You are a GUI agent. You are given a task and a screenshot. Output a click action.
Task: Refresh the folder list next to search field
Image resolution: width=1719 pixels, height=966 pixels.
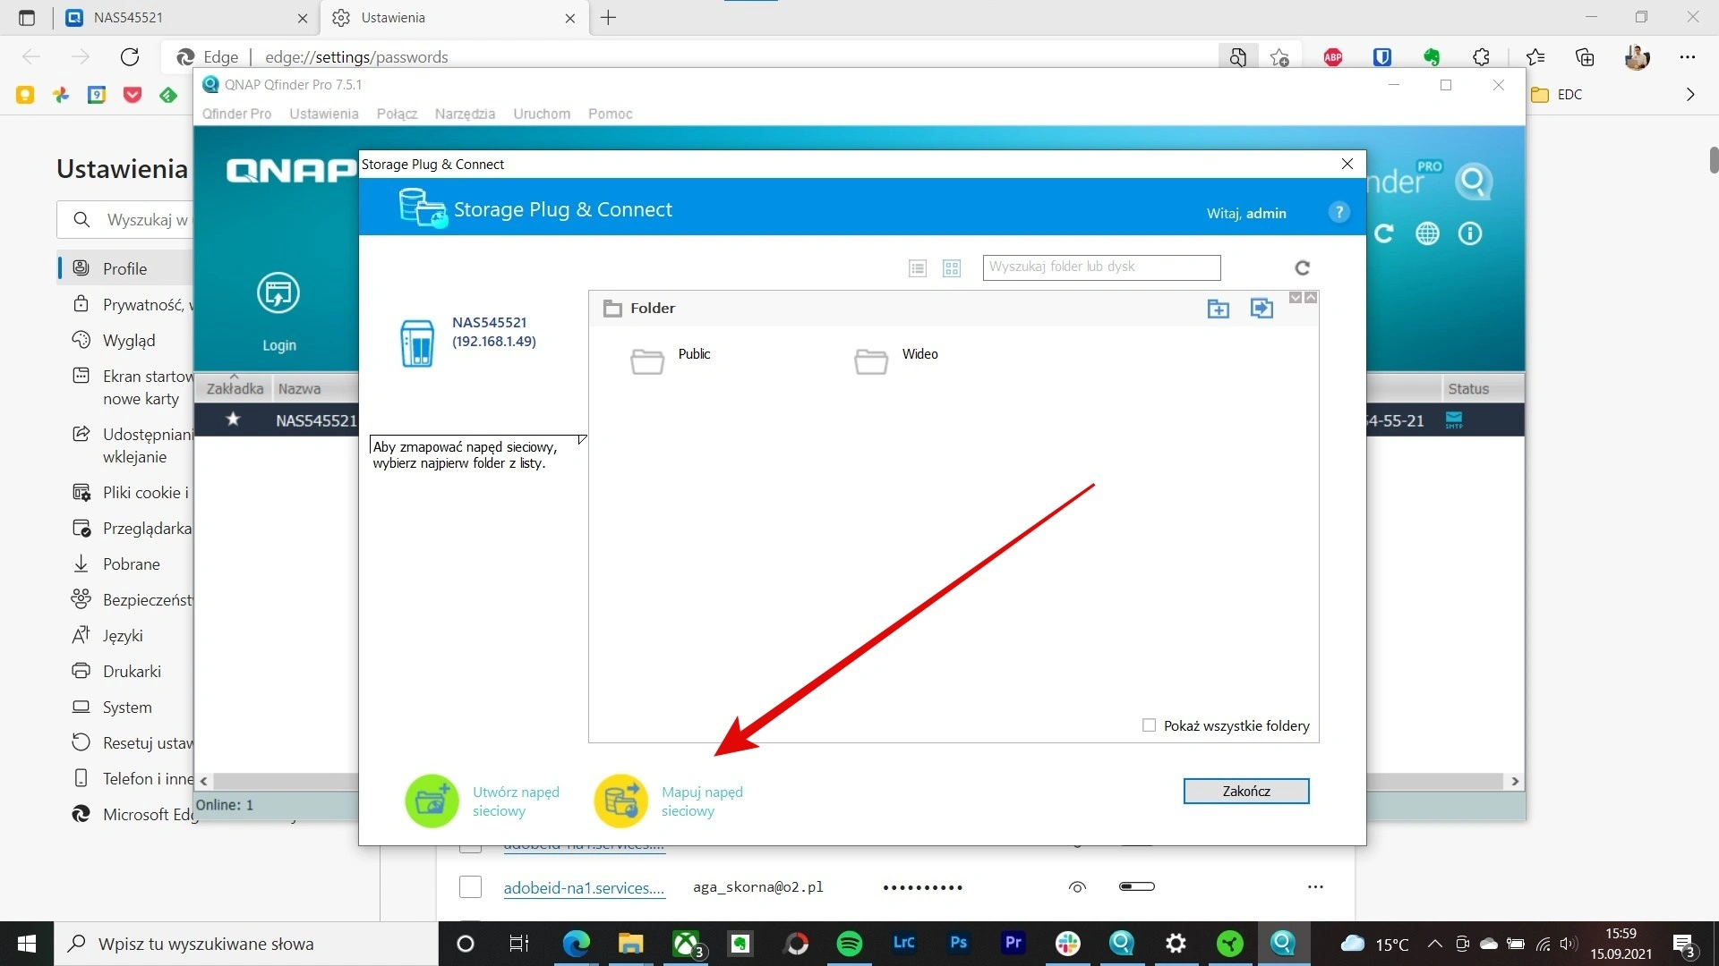tap(1303, 267)
